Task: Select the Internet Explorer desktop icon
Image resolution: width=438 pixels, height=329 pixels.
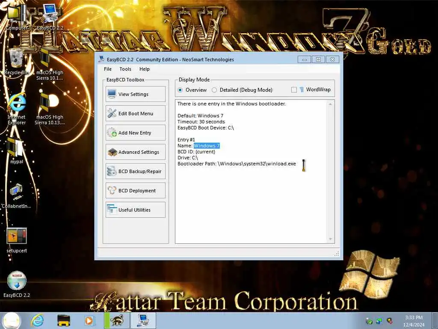Action: click(x=17, y=109)
